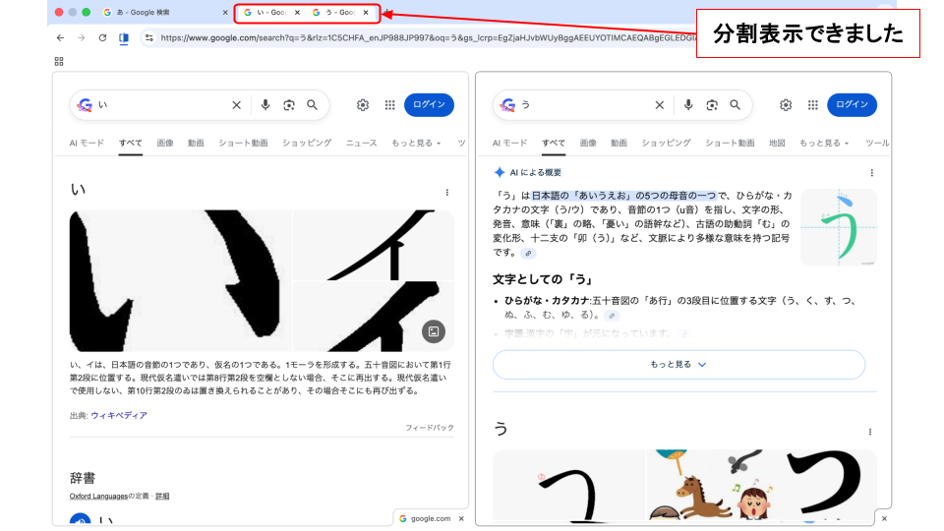
Task: Reload the page with the refresh button
Action: pos(102,37)
